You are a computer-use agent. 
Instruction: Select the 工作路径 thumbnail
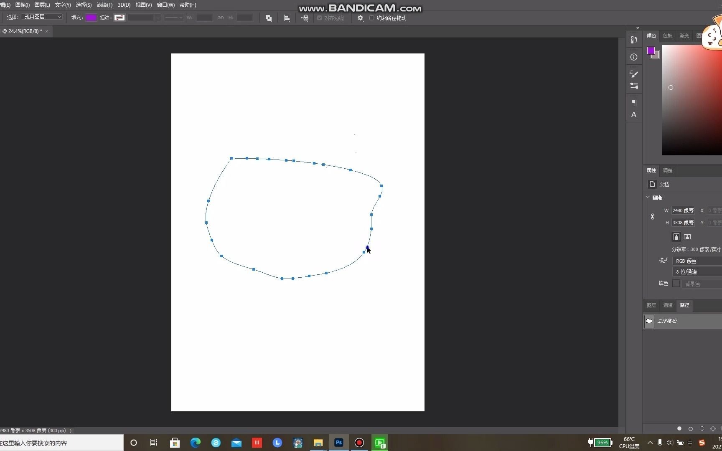649,321
